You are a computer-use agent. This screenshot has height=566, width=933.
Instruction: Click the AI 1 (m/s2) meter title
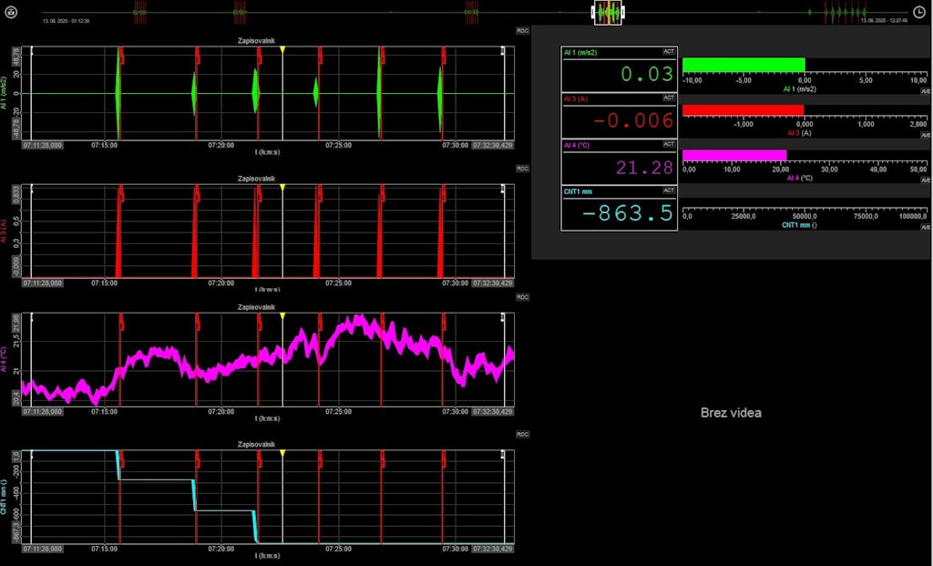pyautogui.click(x=580, y=52)
